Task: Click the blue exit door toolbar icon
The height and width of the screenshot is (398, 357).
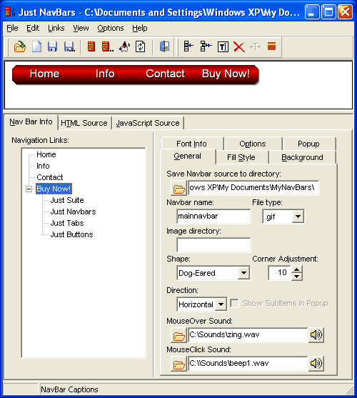Action: point(164,46)
